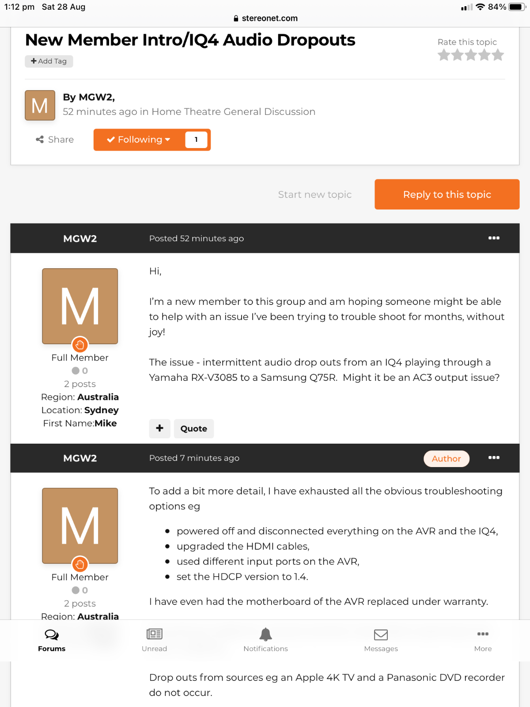530x707 pixels.
Task: Tap the Notifications bell icon
Action: click(x=265, y=635)
